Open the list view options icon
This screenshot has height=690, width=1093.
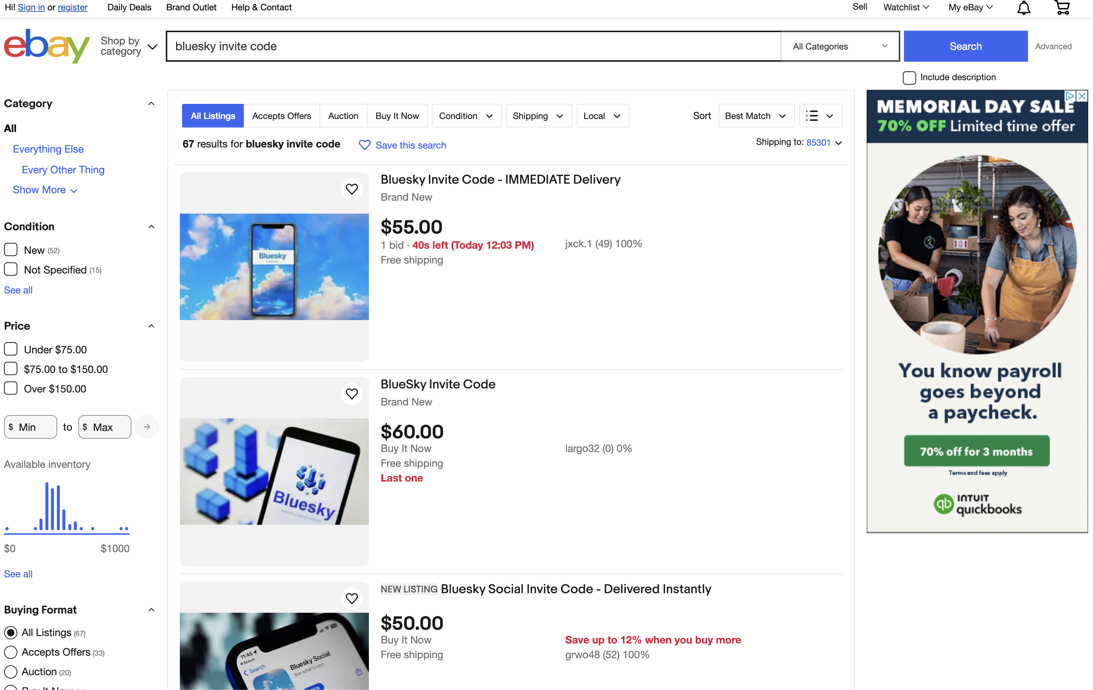tap(820, 116)
